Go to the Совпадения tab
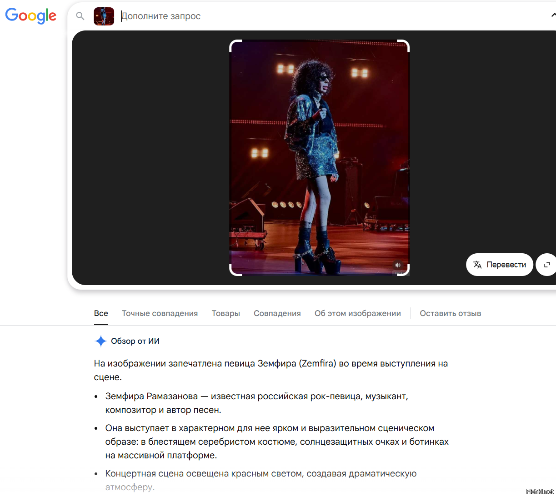556x497 pixels. [x=277, y=313]
